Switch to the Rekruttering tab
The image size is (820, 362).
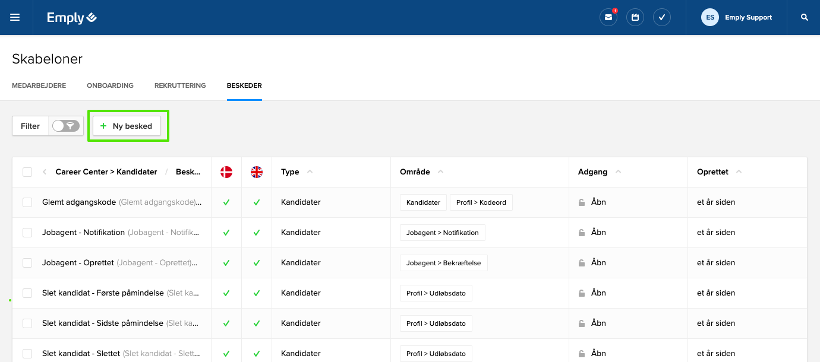(180, 85)
